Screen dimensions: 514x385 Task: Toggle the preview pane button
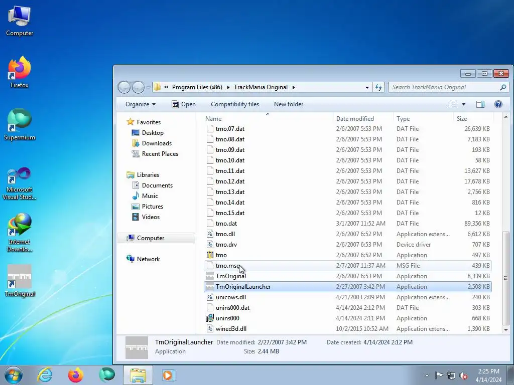480,104
